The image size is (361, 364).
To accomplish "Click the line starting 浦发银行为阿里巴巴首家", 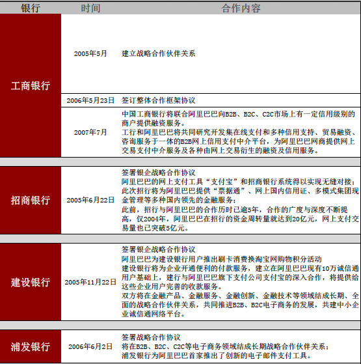I will (x=216, y=356).
